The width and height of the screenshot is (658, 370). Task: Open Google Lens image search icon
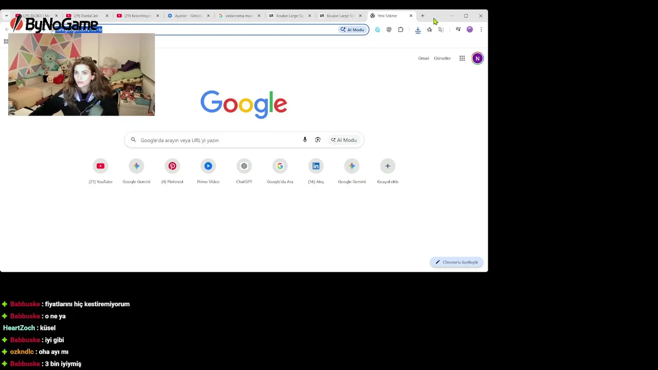tap(318, 140)
